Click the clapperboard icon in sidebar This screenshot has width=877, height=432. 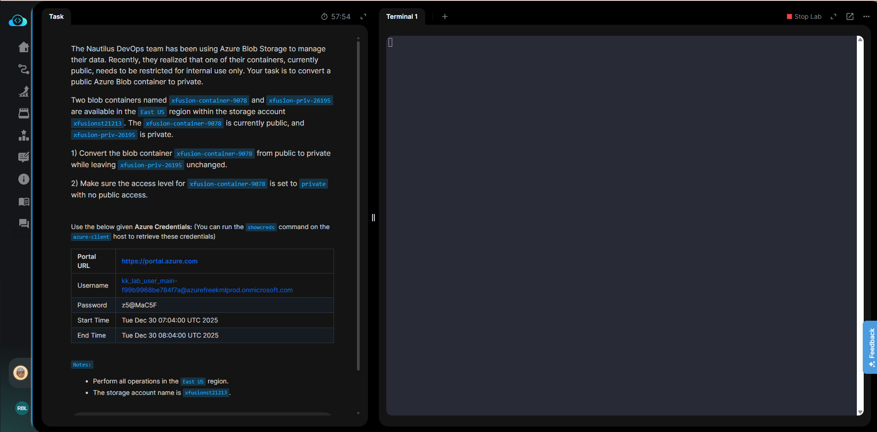[x=24, y=113]
